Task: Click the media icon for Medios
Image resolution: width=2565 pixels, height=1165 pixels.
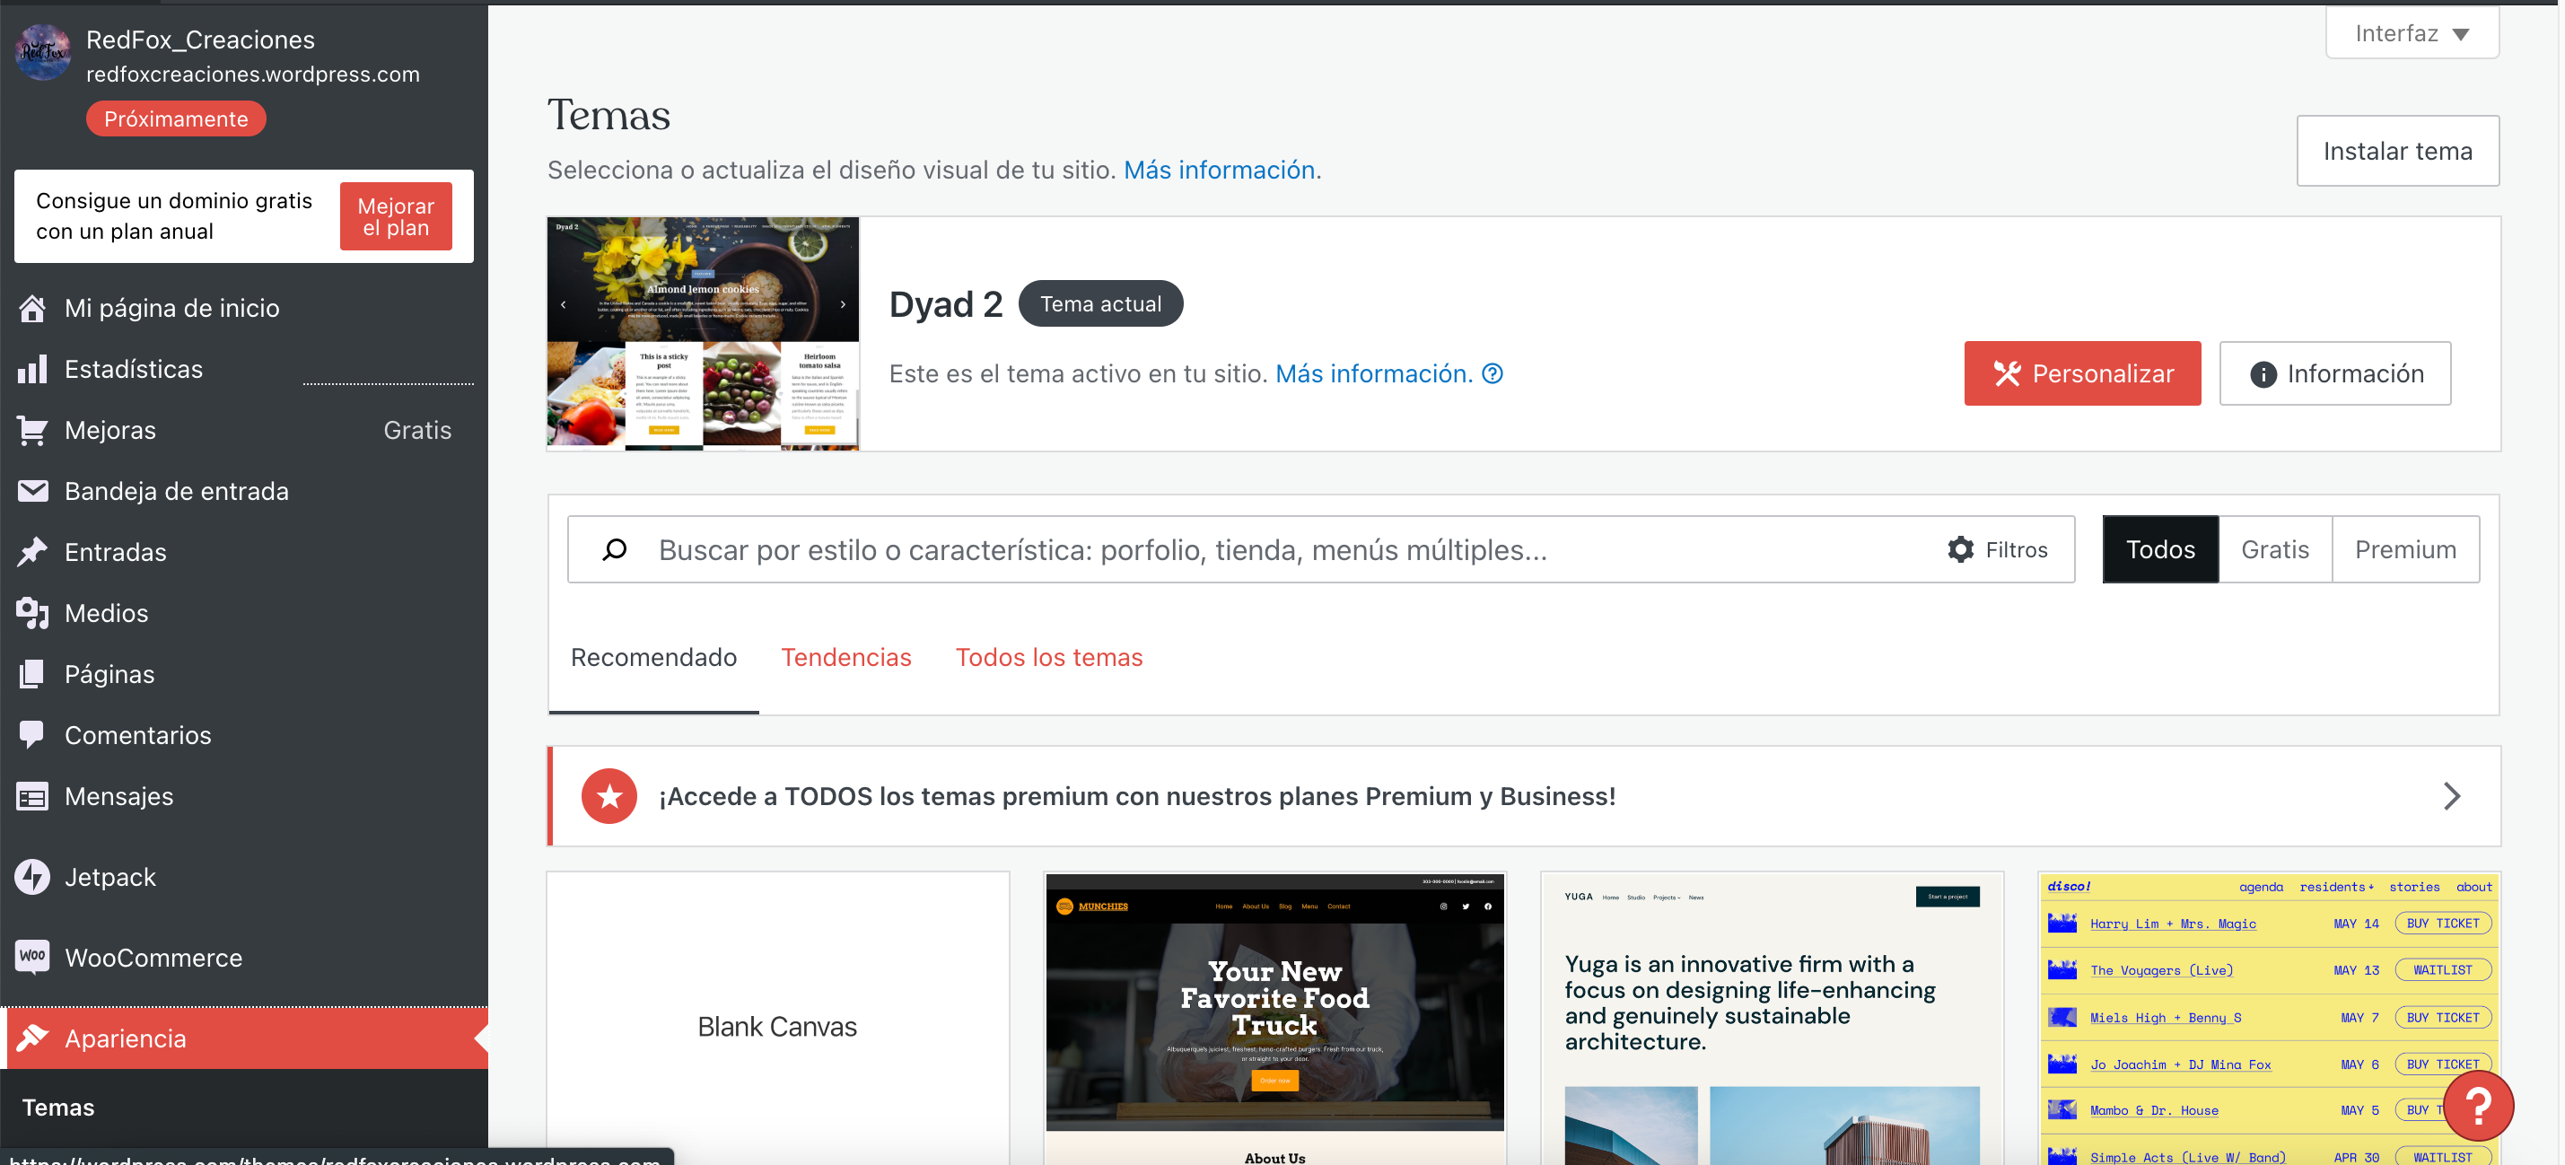Action: 32,613
